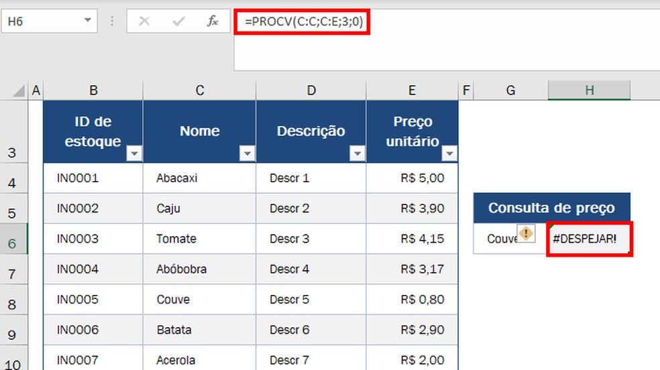Select the cell showing #DESPEJAR! error
This screenshot has height=370, width=660.
[x=588, y=239]
